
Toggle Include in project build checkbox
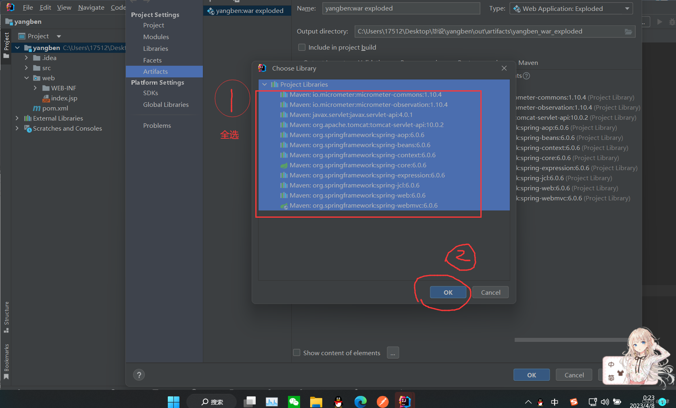tap(302, 47)
